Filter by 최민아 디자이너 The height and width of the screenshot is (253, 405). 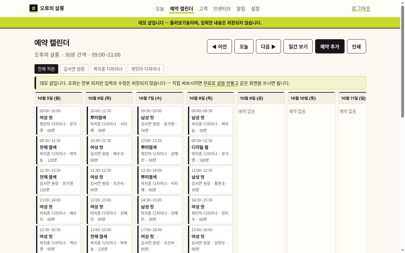[146, 69]
